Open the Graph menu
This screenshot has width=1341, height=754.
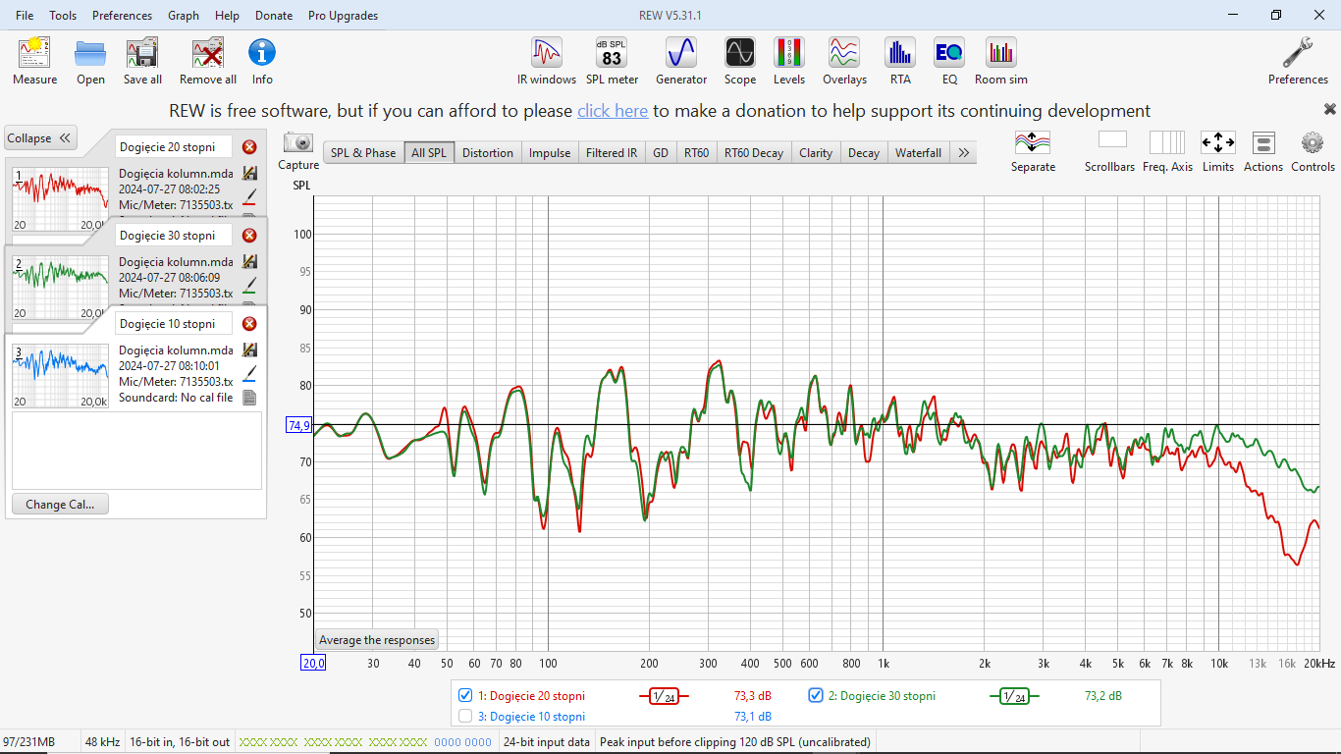pyautogui.click(x=184, y=16)
